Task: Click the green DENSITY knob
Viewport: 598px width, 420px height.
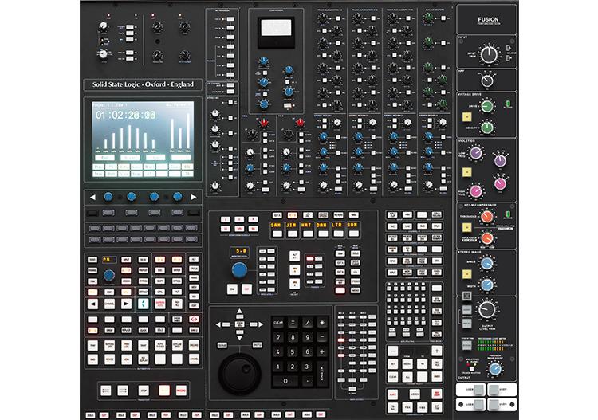Action: [487, 128]
